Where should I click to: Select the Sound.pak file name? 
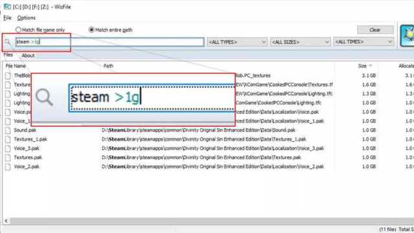(x=25, y=130)
